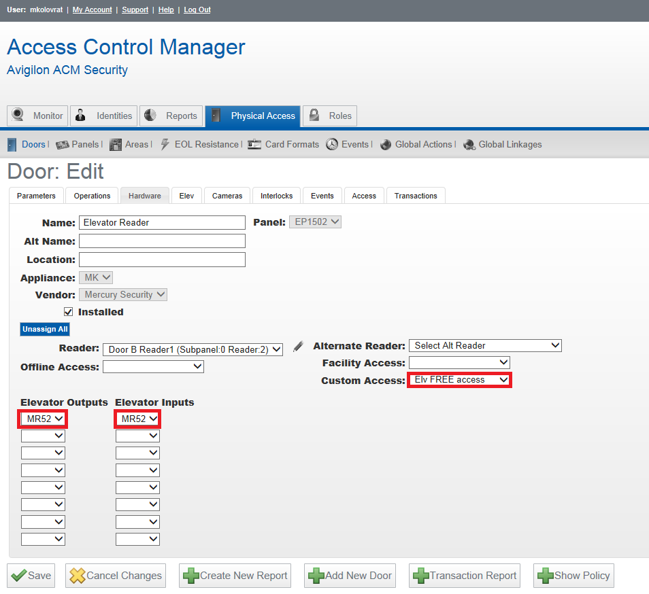Open the Offline Access dropdown

[x=153, y=366]
